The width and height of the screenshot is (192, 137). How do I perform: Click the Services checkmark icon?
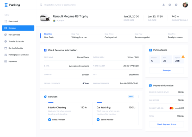pos(45,96)
